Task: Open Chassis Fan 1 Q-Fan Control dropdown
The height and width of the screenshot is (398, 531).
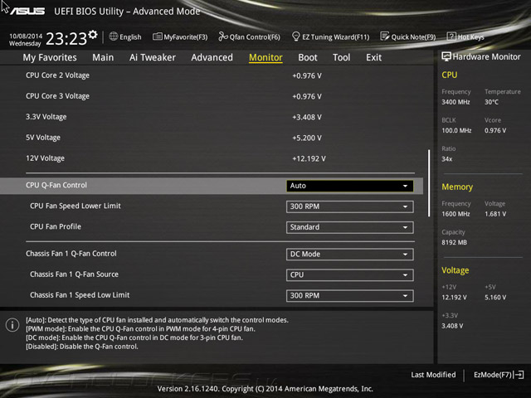Action: (350, 255)
